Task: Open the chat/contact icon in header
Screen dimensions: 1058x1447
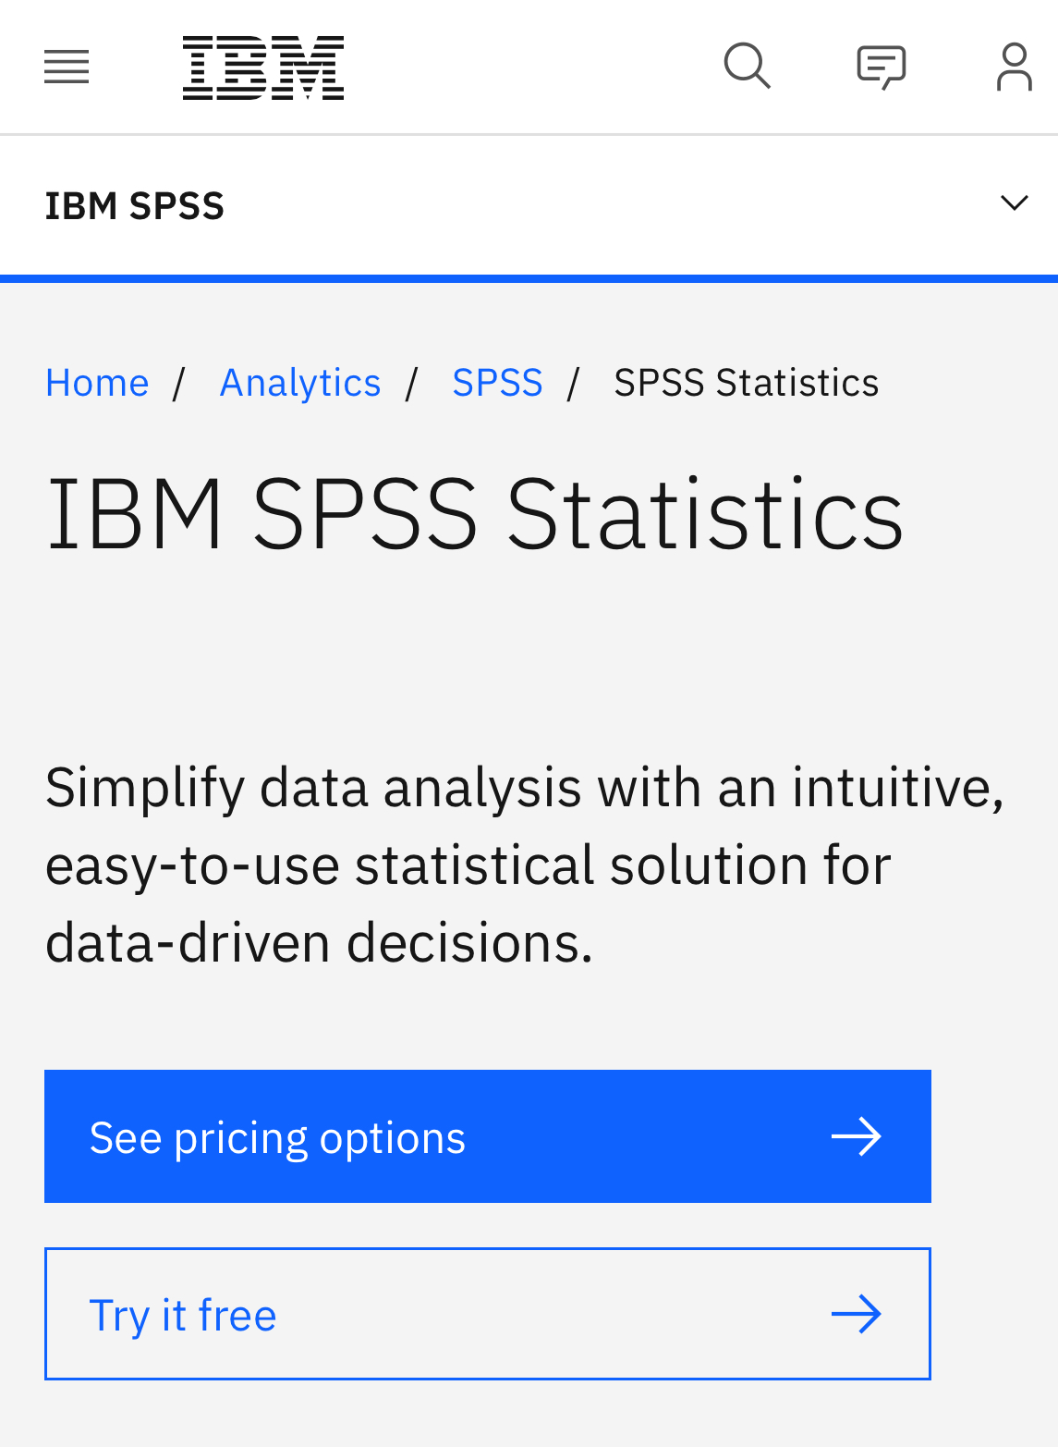Action: [881, 67]
